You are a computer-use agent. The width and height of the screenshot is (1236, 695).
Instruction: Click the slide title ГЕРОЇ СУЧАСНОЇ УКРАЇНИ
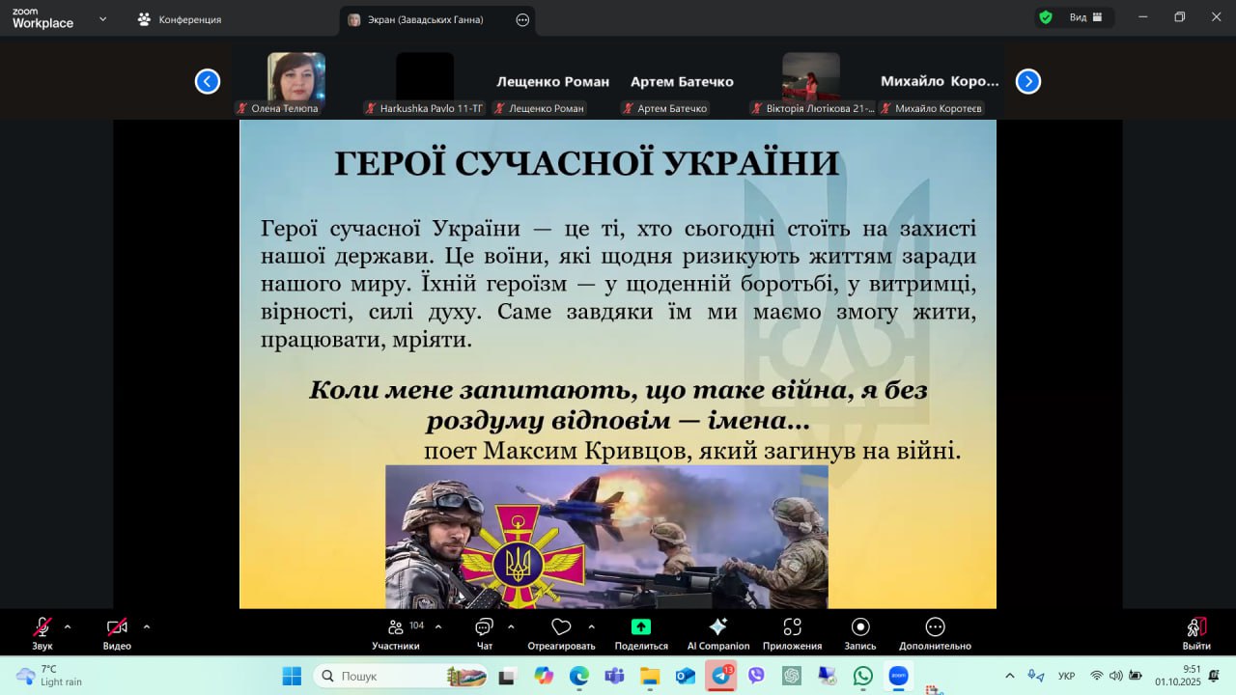(x=586, y=163)
